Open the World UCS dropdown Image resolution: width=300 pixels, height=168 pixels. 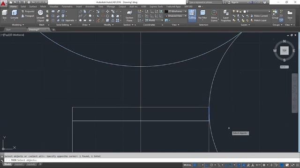point(154,20)
